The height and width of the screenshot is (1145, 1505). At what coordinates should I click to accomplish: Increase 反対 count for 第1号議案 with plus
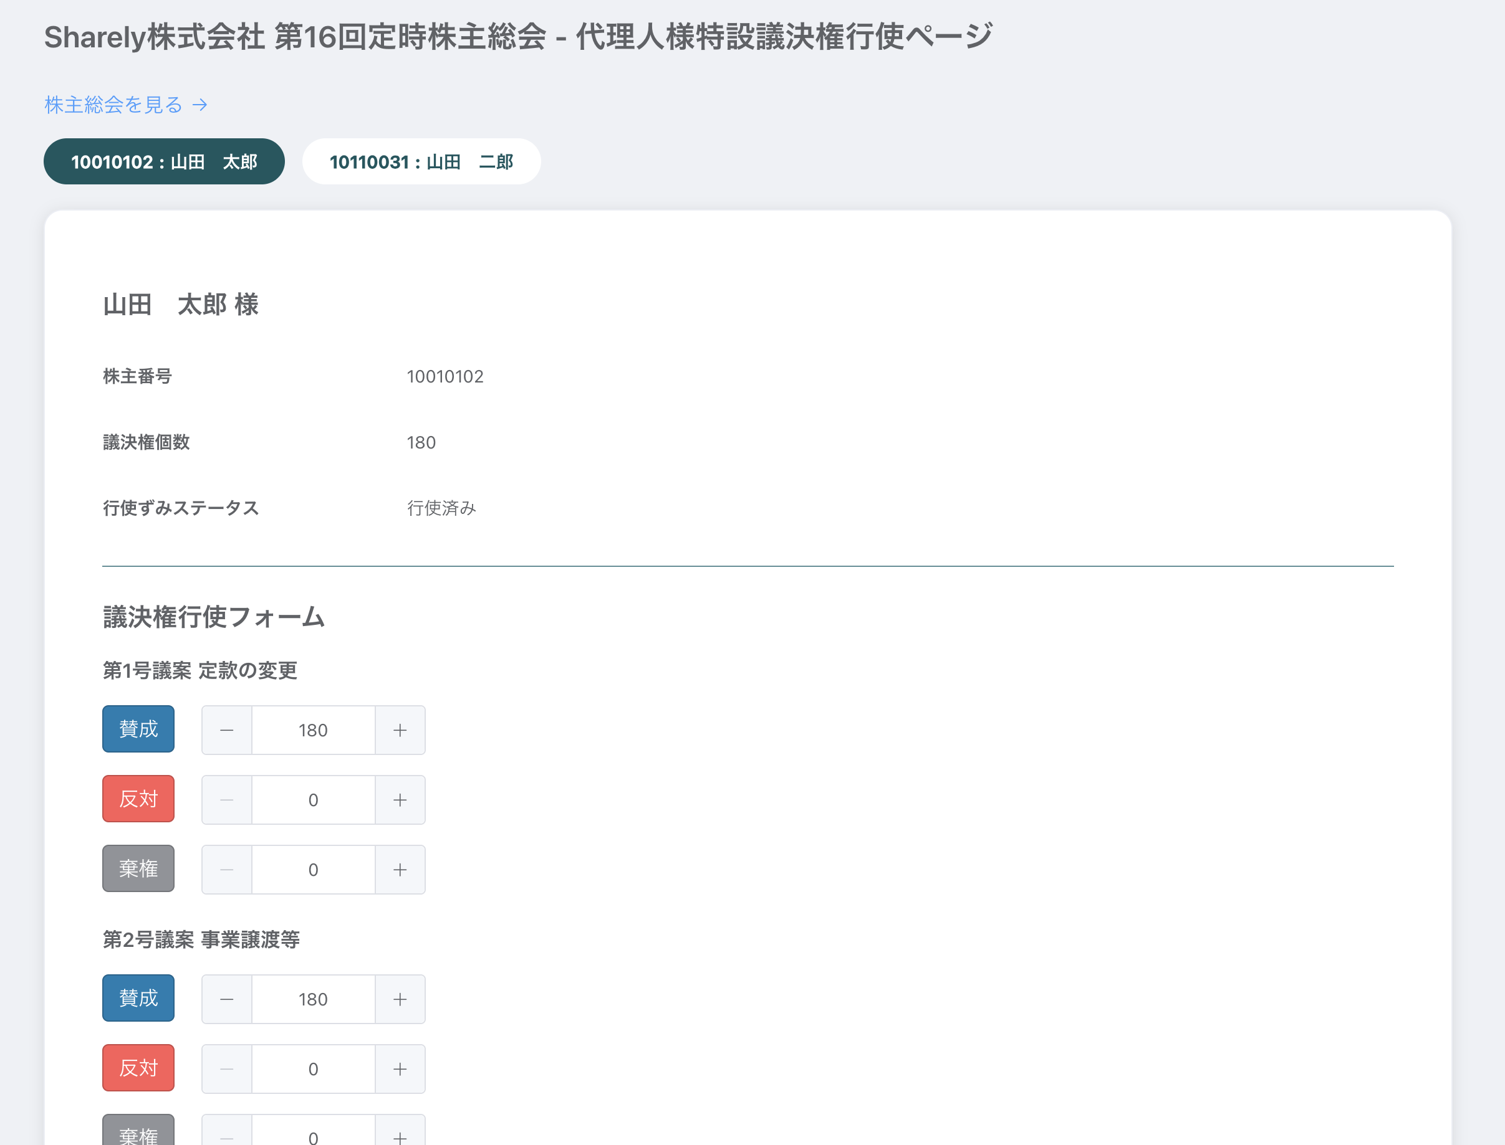400,800
